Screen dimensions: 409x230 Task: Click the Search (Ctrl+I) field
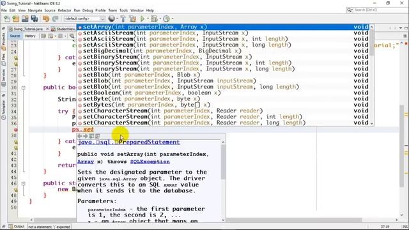pos(377,10)
